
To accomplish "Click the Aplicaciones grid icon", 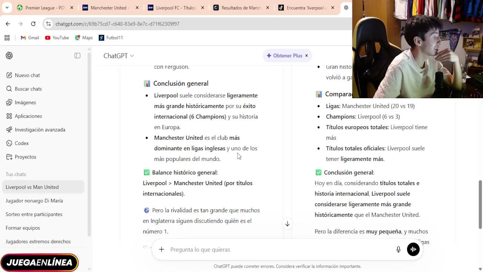I will pos(9,116).
